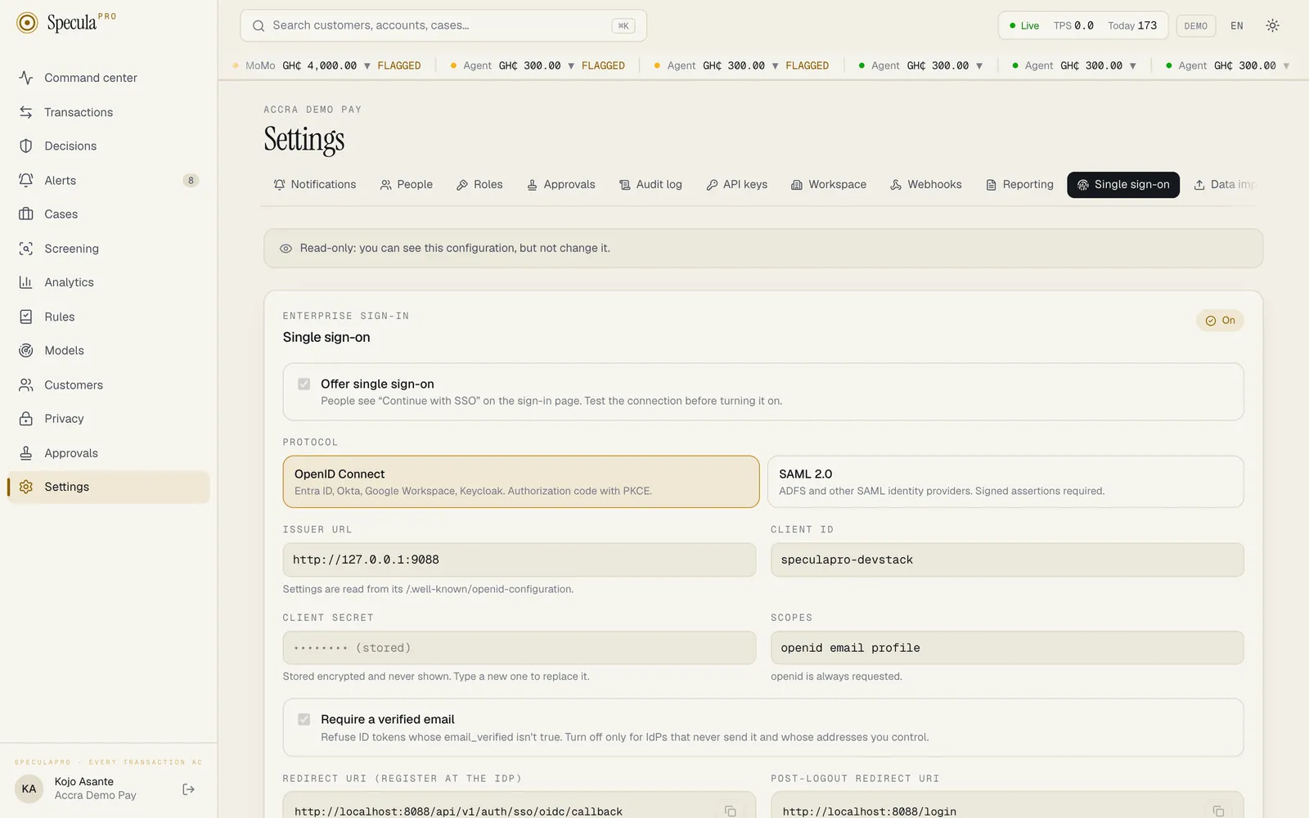Viewport: 1309px width, 818px height.
Task: Select OpenID Connect protocol
Action: coord(521,482)
